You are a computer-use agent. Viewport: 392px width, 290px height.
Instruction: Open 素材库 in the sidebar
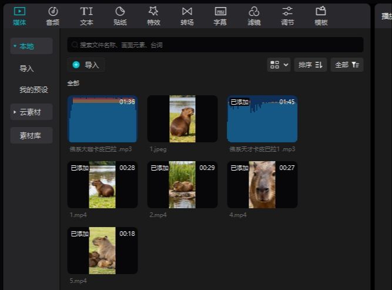(x=31, y=135)
